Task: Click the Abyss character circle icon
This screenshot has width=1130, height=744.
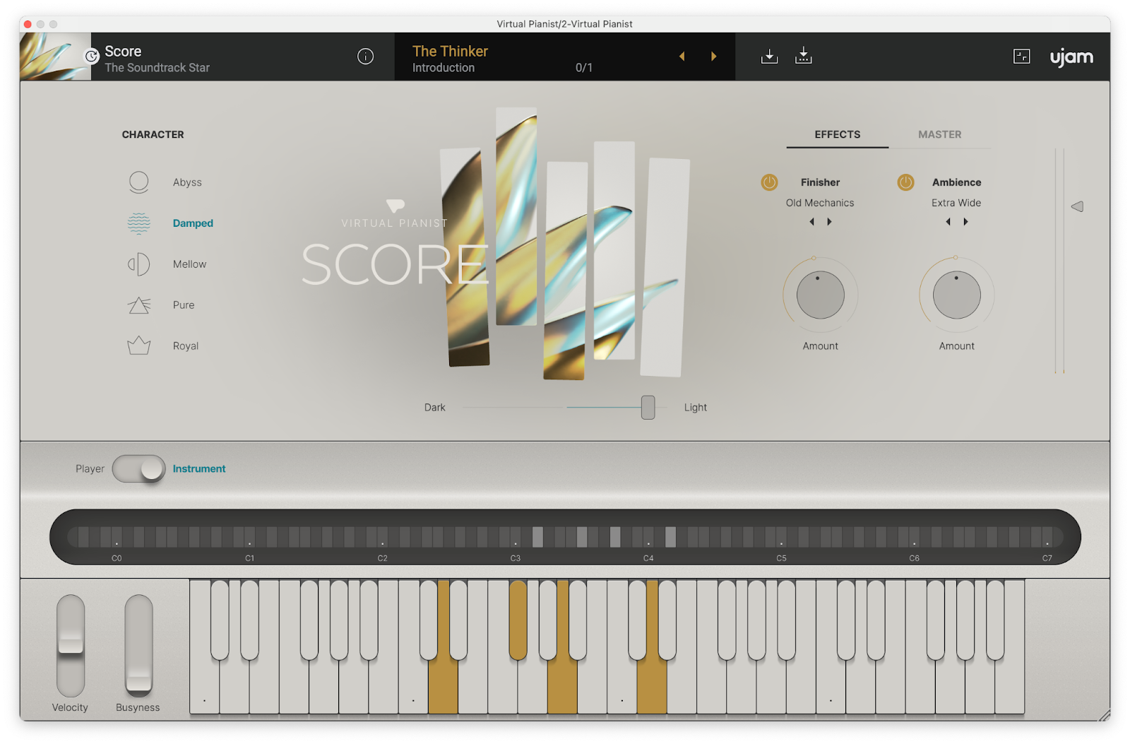Action: pyautogui.click(x=139, y=182)
